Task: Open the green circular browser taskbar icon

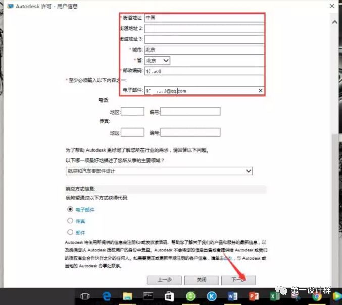Action: [190, 296]
